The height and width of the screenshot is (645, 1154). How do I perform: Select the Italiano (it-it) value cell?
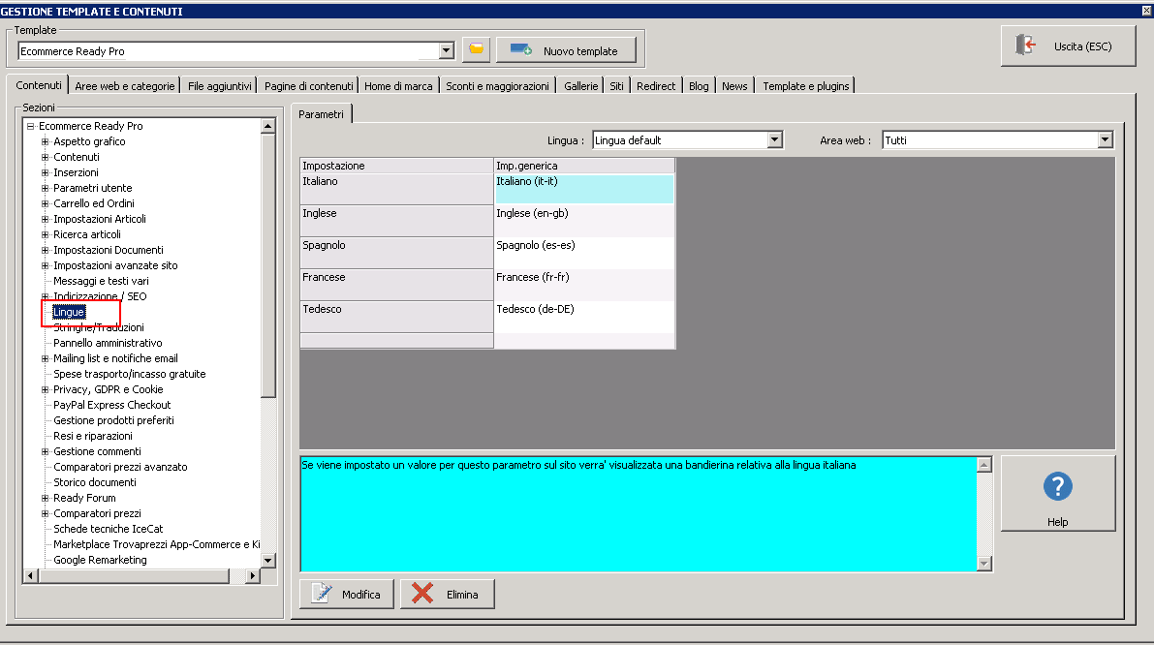[584, 189]
